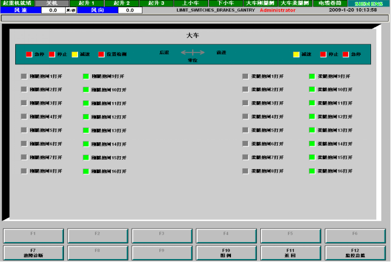This screenshot has width=391, height=262.
Task: Switch to the 起升 1 tab
Action: point(86,3)
